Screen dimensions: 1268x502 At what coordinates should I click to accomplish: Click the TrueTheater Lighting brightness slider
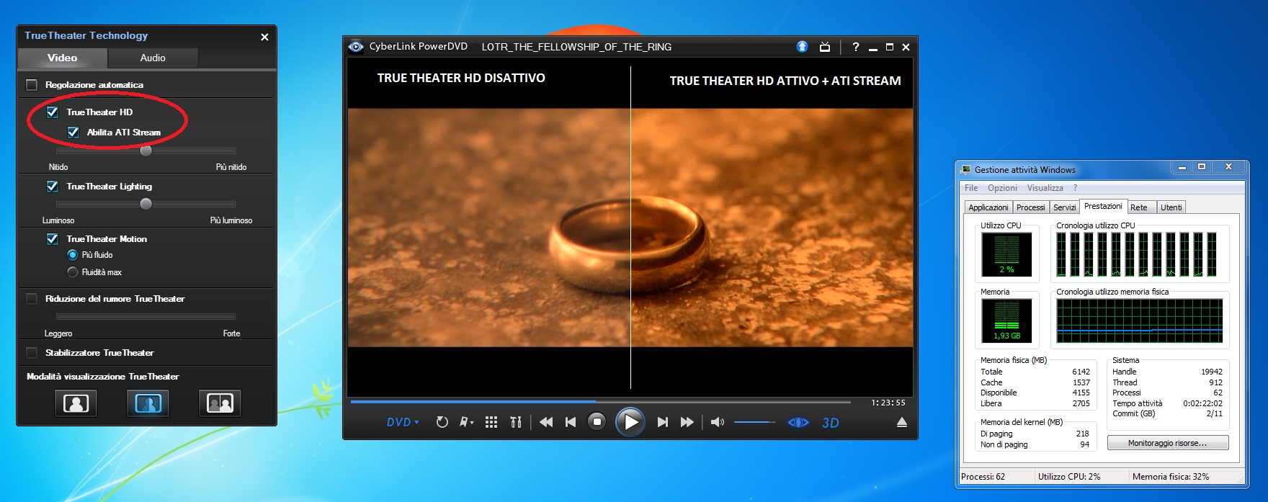146,204
